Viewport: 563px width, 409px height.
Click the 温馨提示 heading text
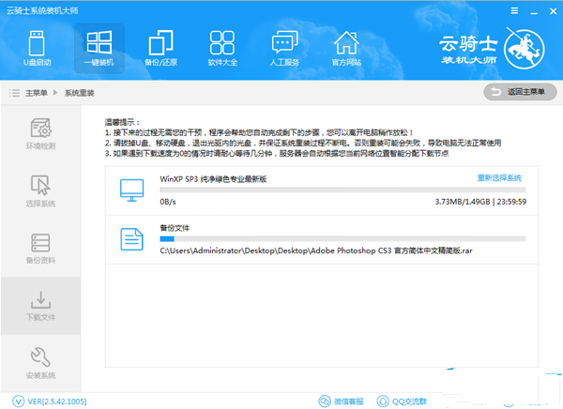pyautogui.click(x=122, y=122)
